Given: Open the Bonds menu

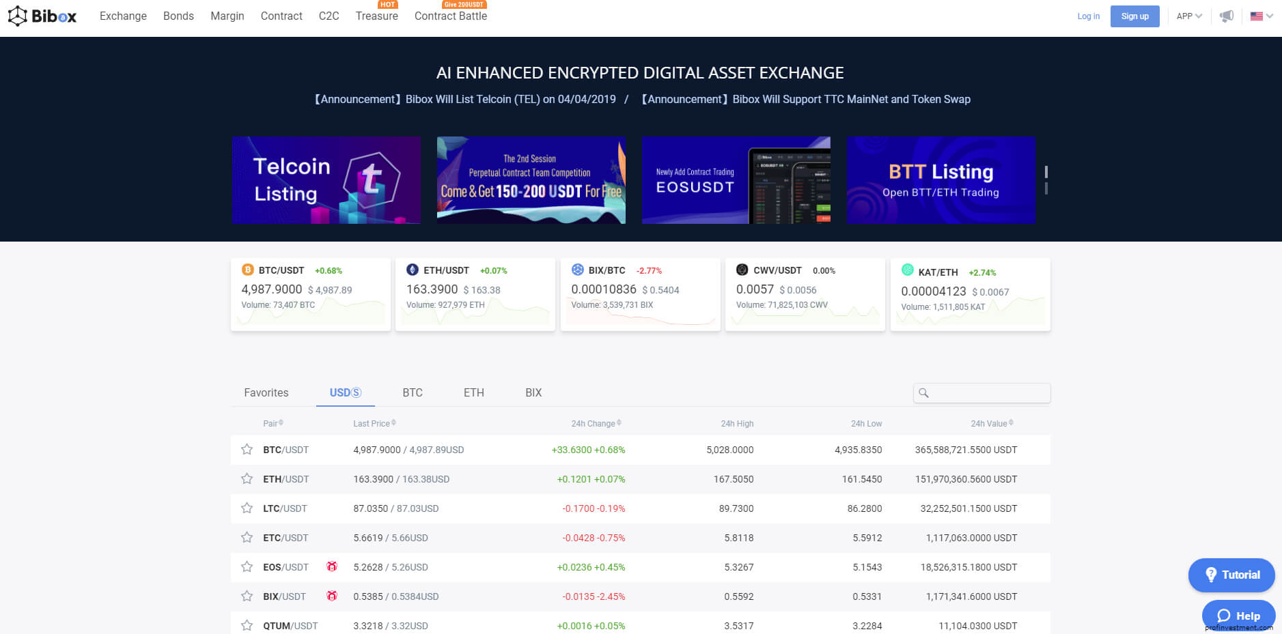Looking at the screenshot, I should [x=178, y=16].
